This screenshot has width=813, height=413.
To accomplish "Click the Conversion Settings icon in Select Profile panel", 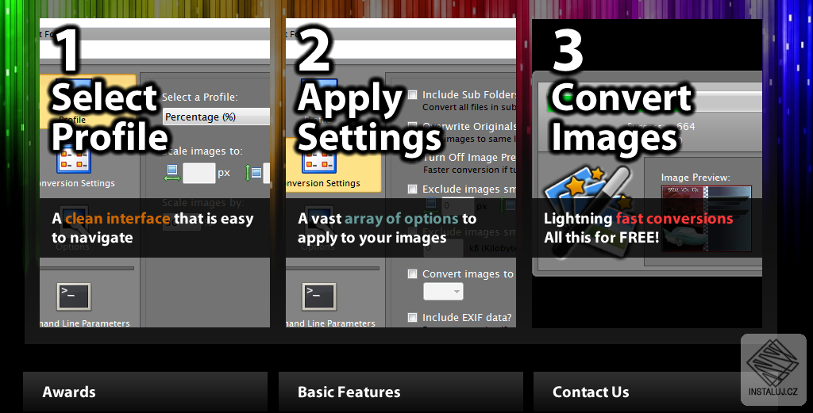I will click(x=74, y=159).
